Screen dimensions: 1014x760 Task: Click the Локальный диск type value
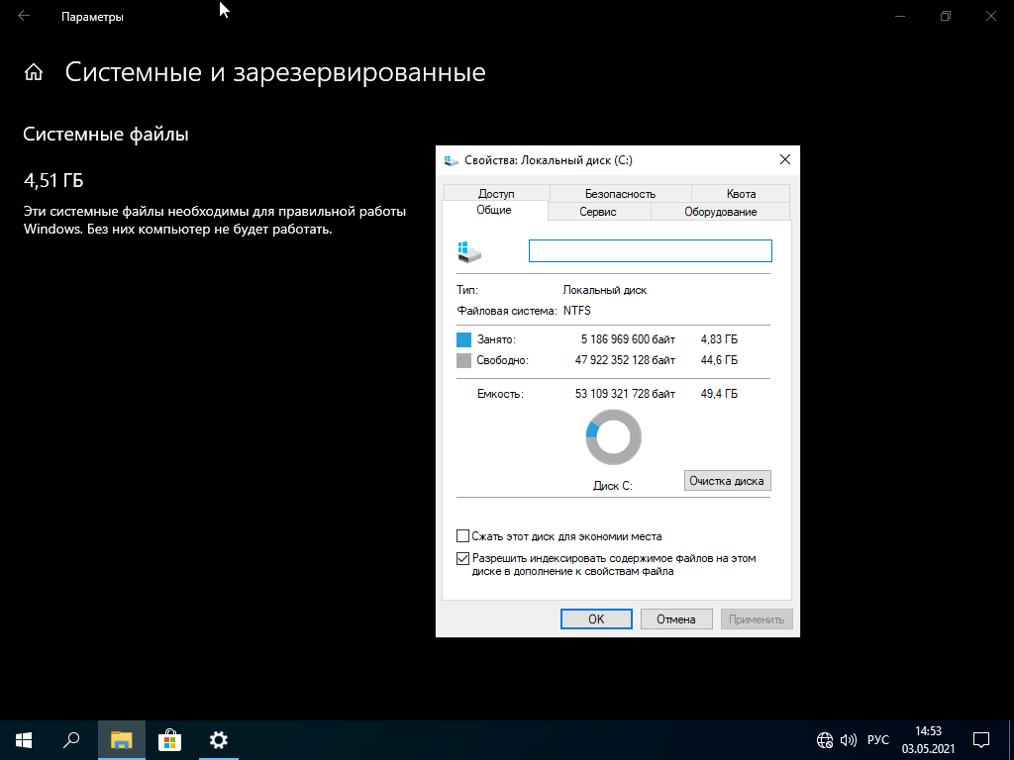click(x=605, y=290)
